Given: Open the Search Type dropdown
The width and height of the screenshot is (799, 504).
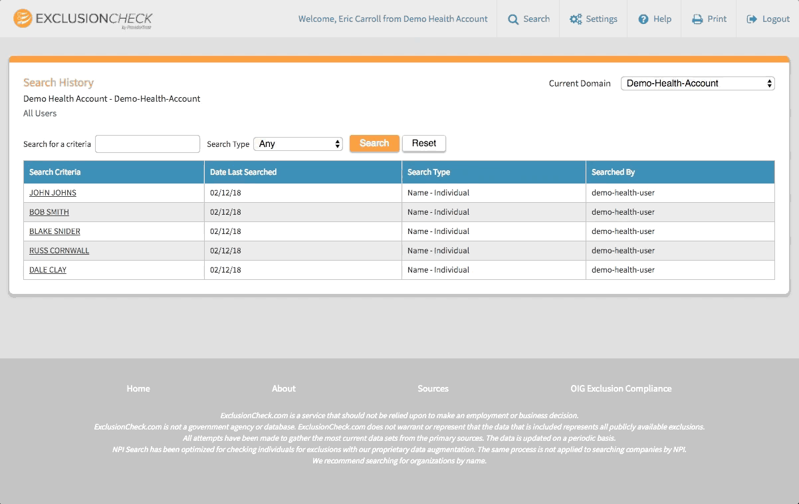Looking at the screenshot, I should point(298,144).
